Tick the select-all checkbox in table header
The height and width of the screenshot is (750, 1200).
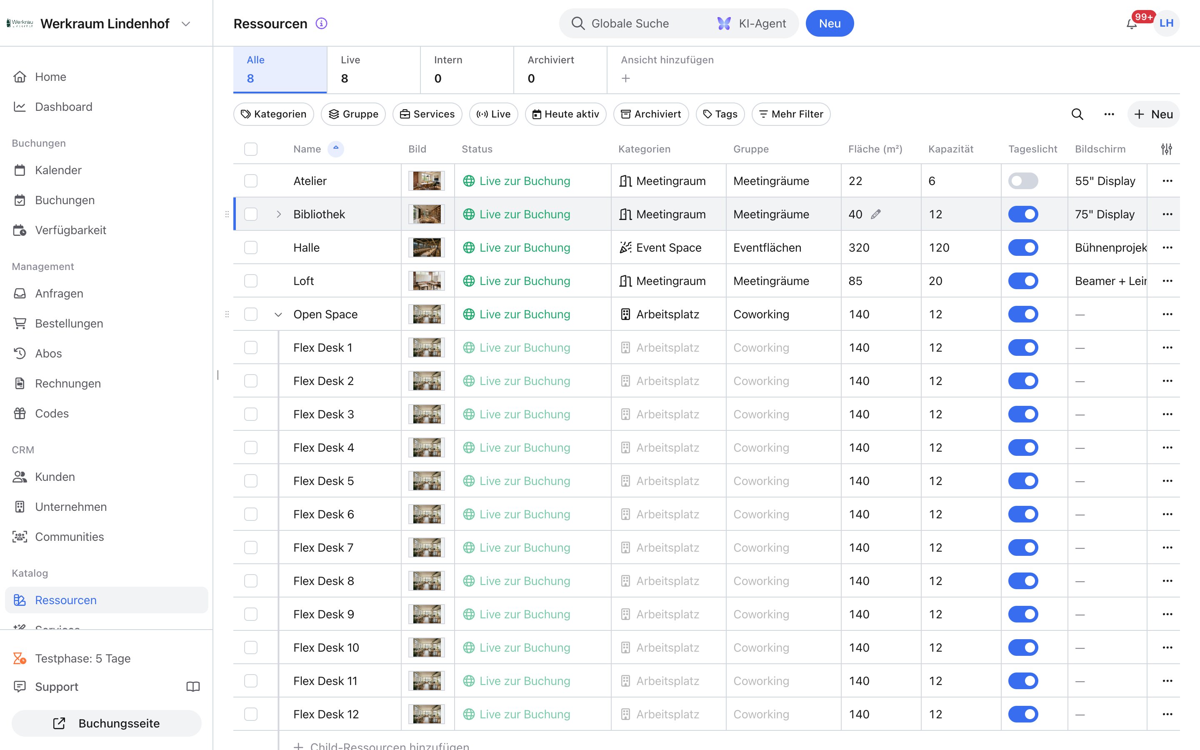(x=251, y=149)
